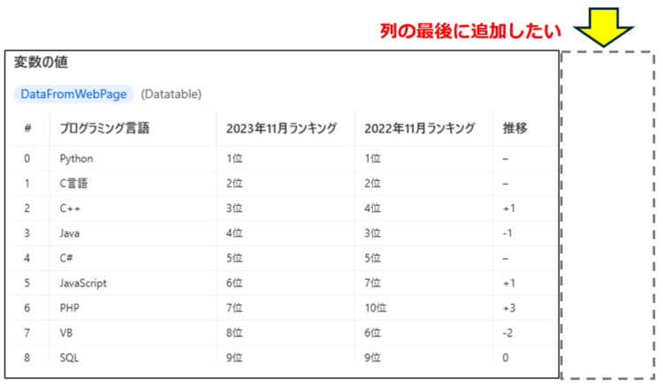Click the 10位 cell in PHP row
The image size is (663, 387).
[376, 308]
